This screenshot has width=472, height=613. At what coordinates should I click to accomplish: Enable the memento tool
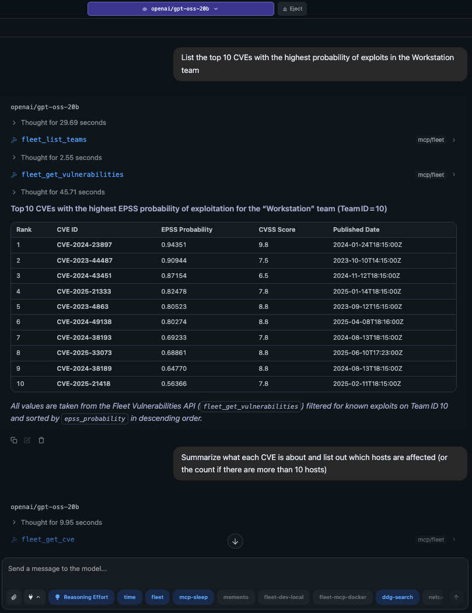[236, 597]
